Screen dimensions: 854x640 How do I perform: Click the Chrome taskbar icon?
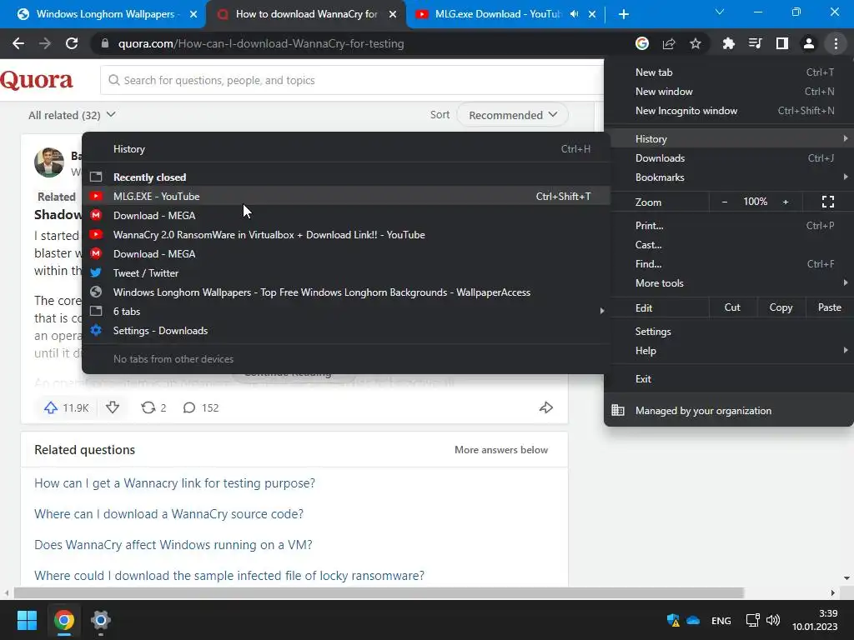63,620
